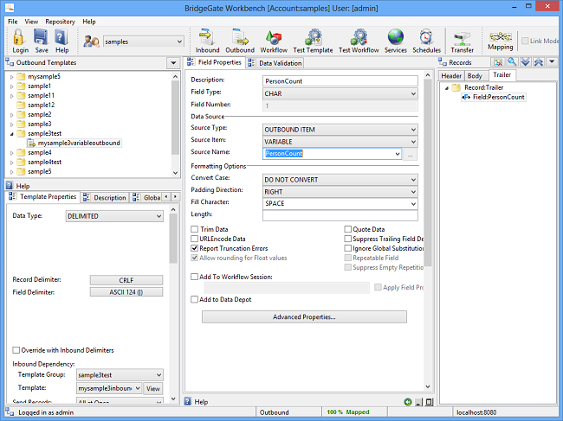Viewport: 563px width, 421px height.
Task: Switch to the Body records tab
Action: click(475, 76)
